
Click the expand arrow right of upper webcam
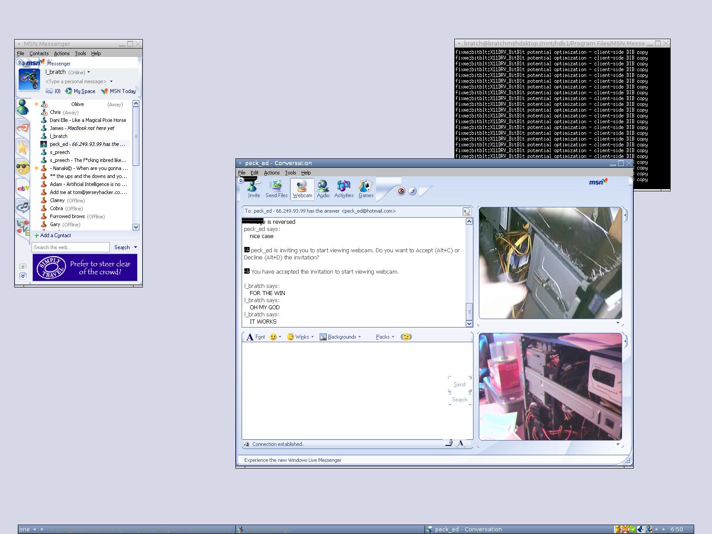(x=625, y=215)
